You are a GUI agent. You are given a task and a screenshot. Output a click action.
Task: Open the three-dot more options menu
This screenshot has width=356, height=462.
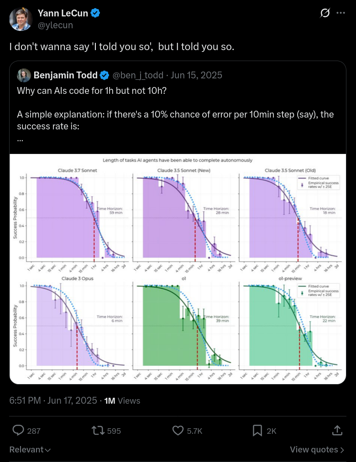pyautogui.click(x=341, y=13)
